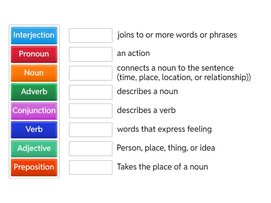
Task: Select the answer box next to 'an action'
Action: [x=90, y=54]
